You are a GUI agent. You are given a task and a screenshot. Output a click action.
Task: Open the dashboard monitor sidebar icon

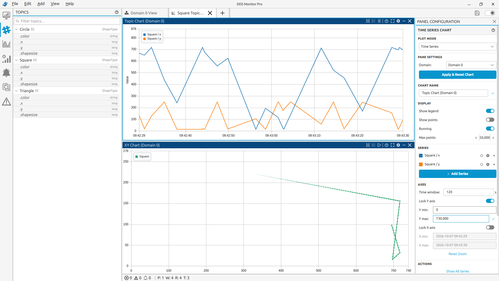click(6, 15)
